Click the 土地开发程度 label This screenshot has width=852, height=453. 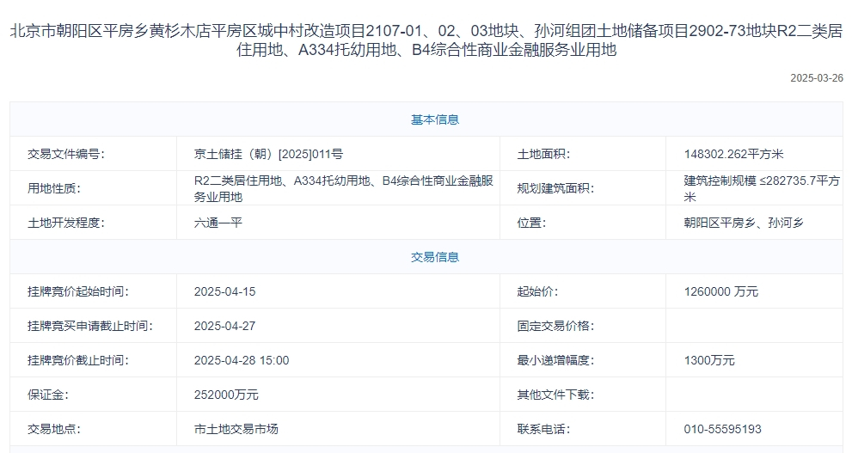pos(66,223)
